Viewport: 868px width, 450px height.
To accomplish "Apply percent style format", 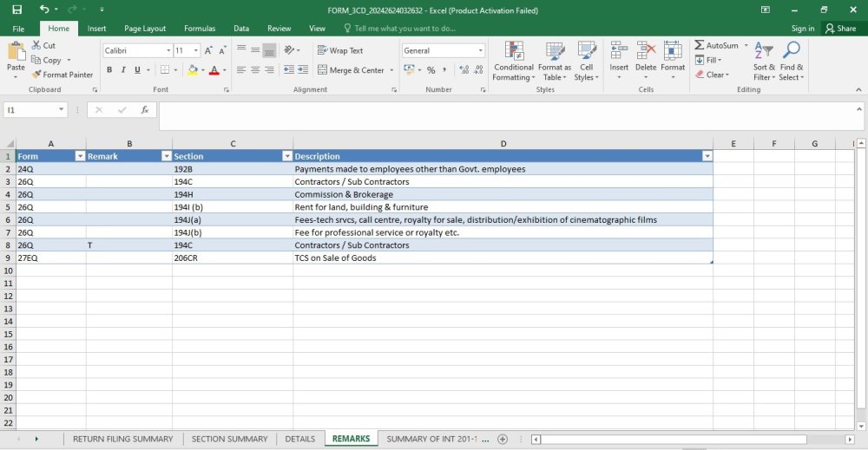I will click(x=431, y=69).
